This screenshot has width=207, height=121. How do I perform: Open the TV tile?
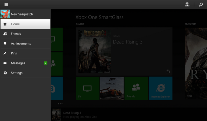(x=87, y=89)
